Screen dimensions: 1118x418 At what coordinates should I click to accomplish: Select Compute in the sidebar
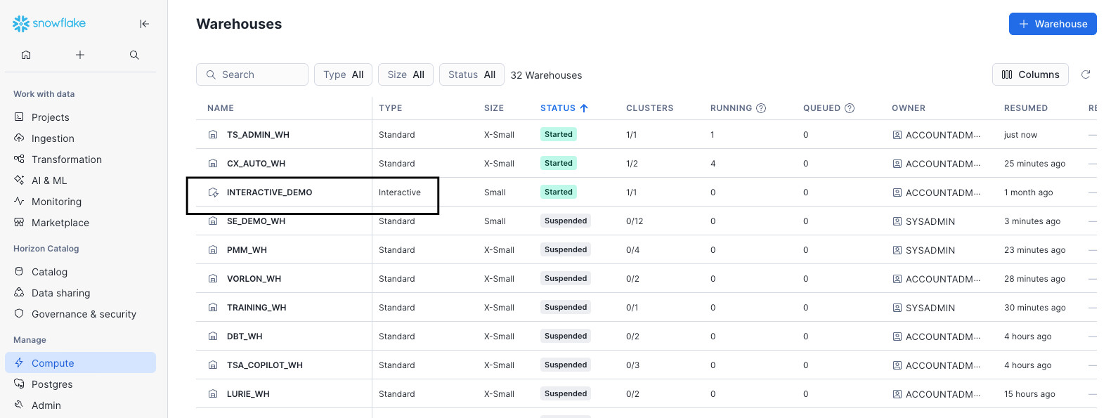point(80,363)
